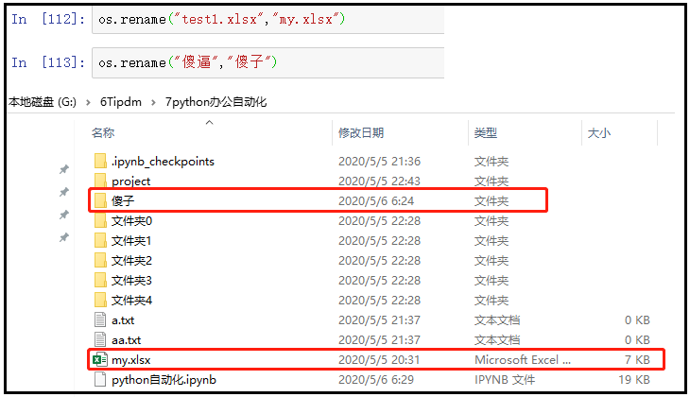Click the IPYNB 文件 type cell
The height and width of the screenshot is (397, 690).
point(505,379)
